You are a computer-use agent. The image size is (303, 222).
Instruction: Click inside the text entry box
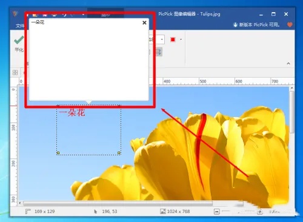click(x=89, y=59)
